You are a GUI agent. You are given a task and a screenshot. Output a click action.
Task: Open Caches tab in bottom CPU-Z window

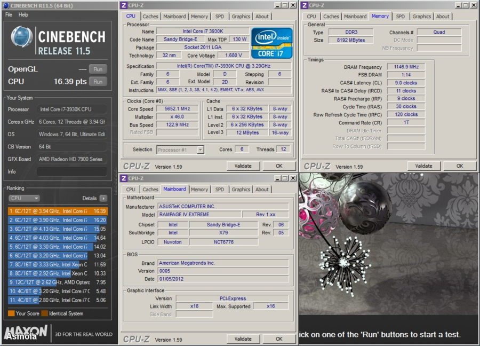150,190
